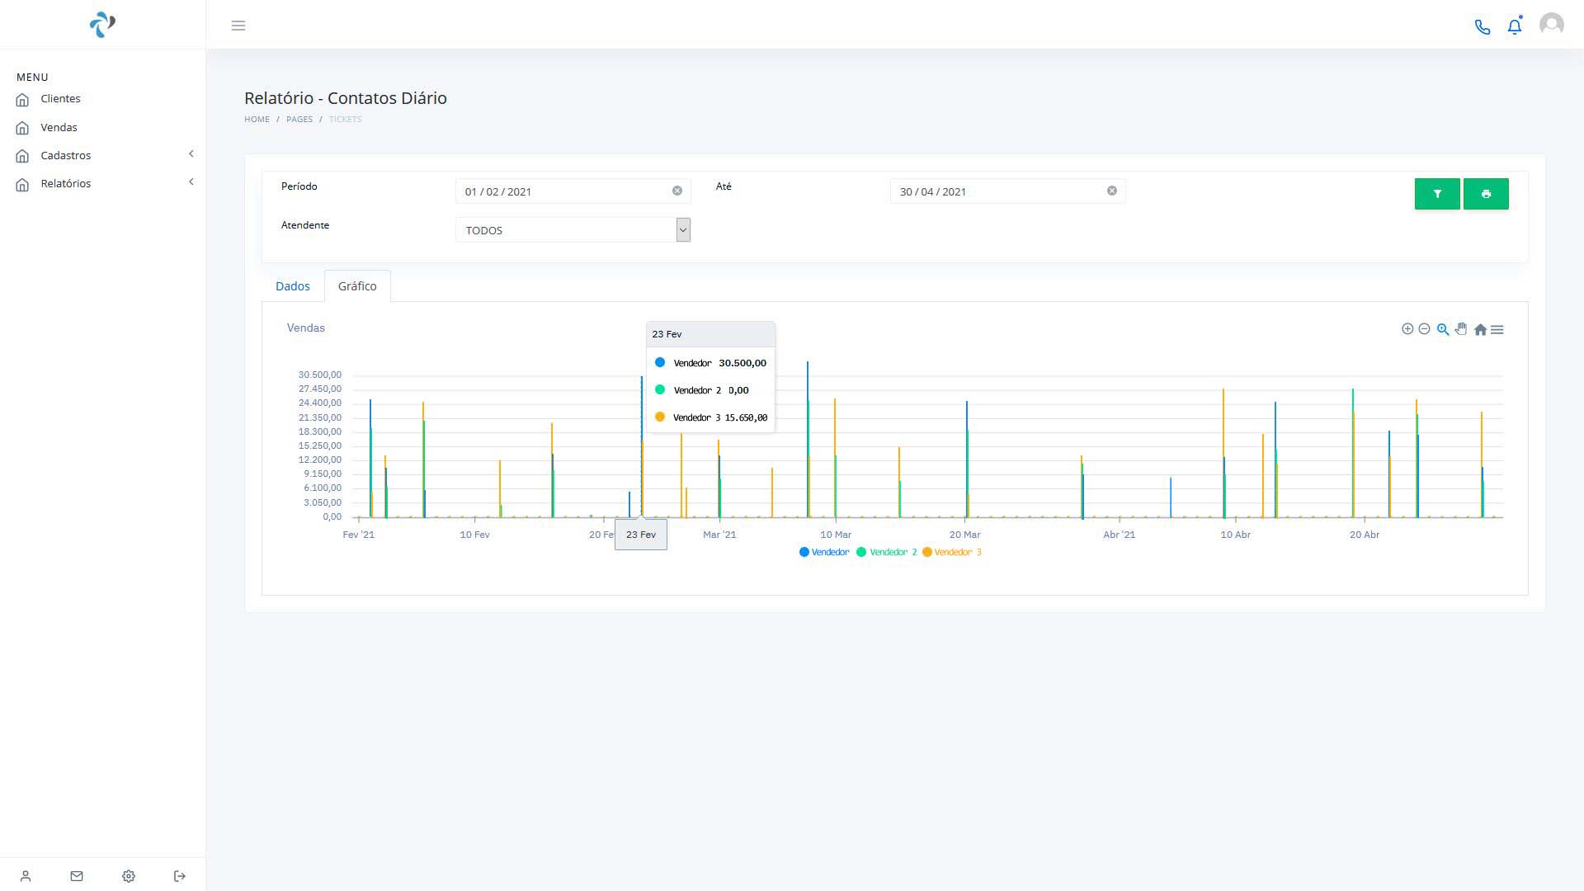Image resolution: width=1584 pixels, height=891 pixels.
Task: Click the 23 Fev x-axis marker
Action: [641, 535]
